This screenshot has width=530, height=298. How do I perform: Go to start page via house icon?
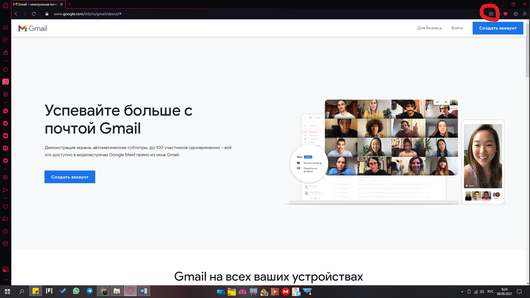click(x=6, y=69)
